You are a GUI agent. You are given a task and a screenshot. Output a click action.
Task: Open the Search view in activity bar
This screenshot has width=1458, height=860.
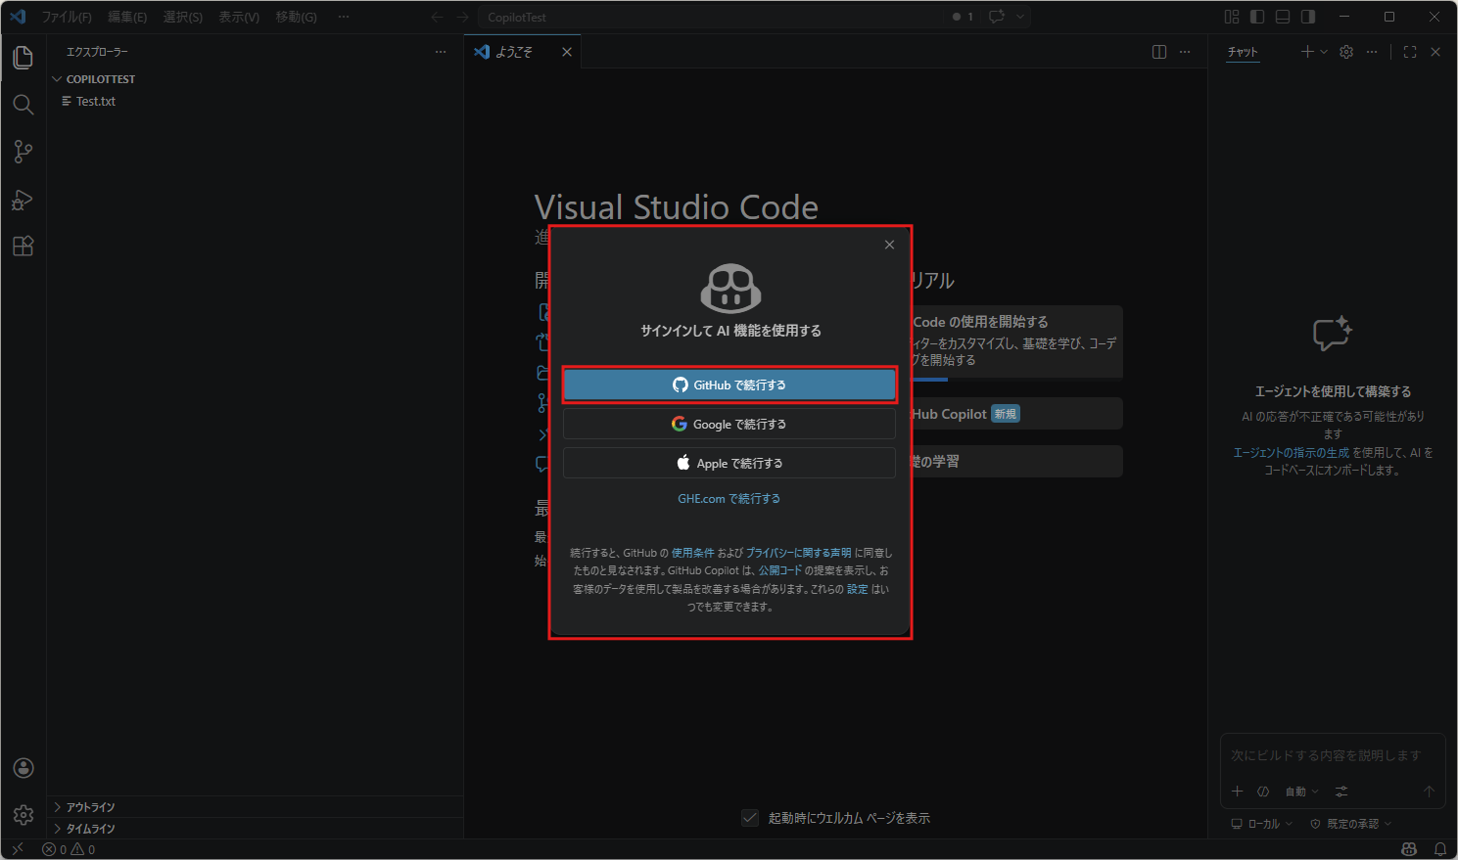point(24,105)
